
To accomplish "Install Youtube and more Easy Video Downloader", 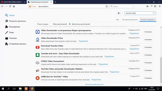I will tap(148, 55).
